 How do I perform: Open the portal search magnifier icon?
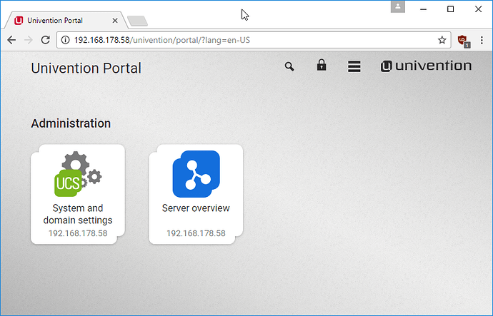coord(289,66)
